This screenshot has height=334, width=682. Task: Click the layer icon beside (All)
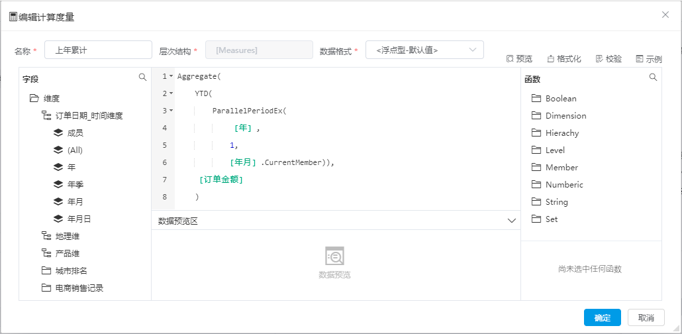[58, 150]
